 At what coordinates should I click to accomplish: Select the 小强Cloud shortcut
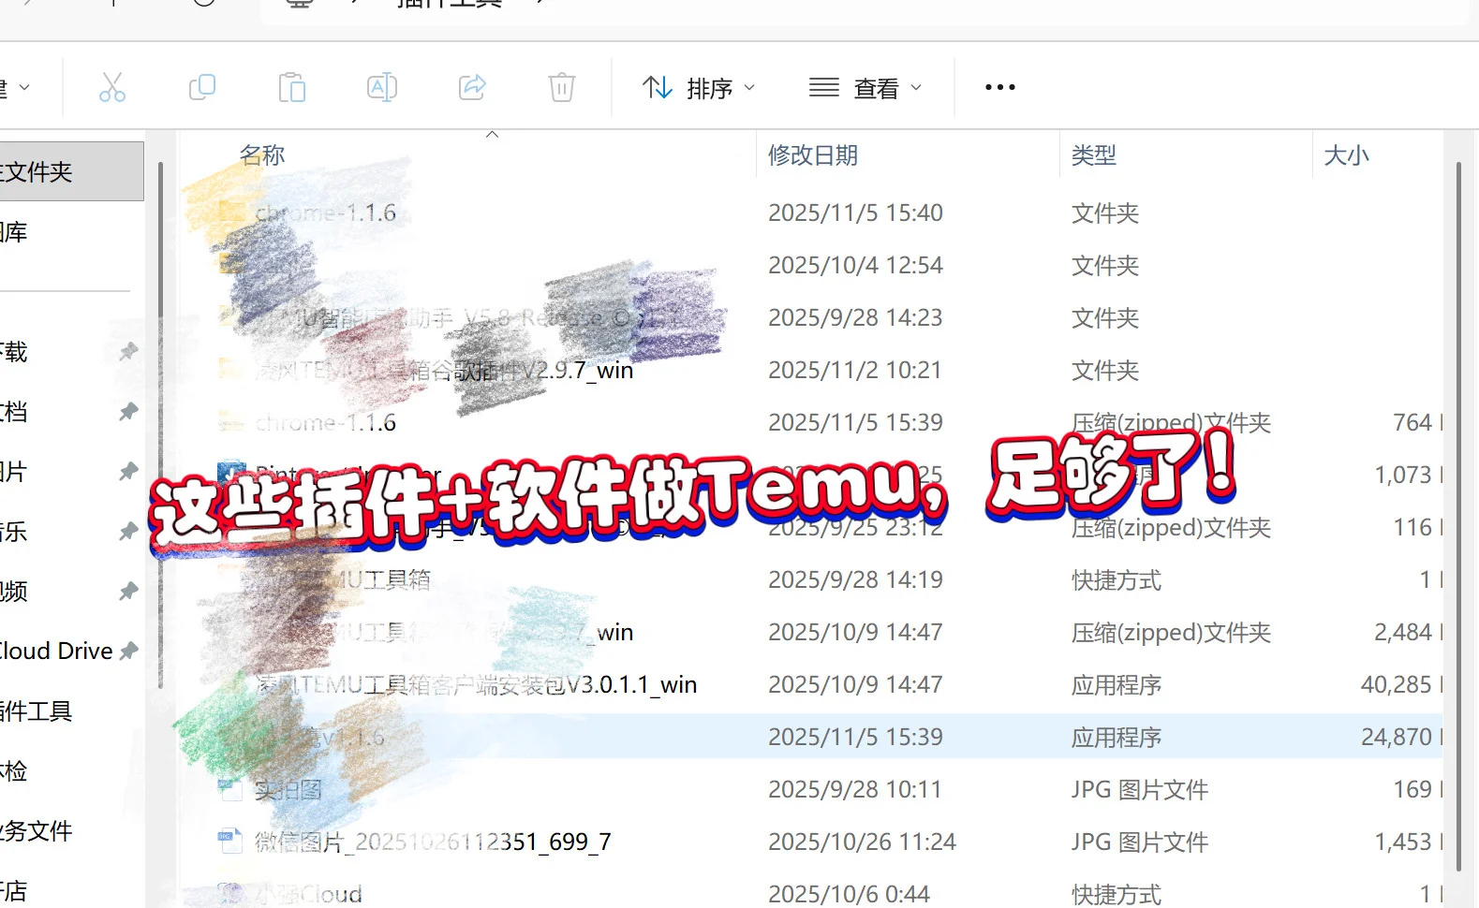point(308,894)
